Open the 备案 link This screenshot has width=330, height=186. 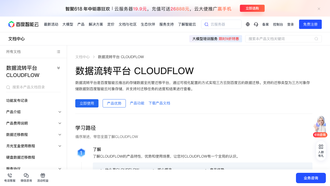coord(266,25)
